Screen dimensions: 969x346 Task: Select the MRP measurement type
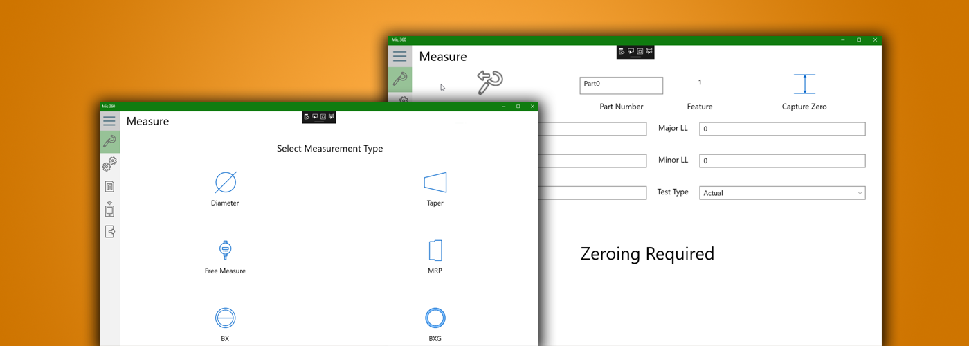[x=435, y=251]
